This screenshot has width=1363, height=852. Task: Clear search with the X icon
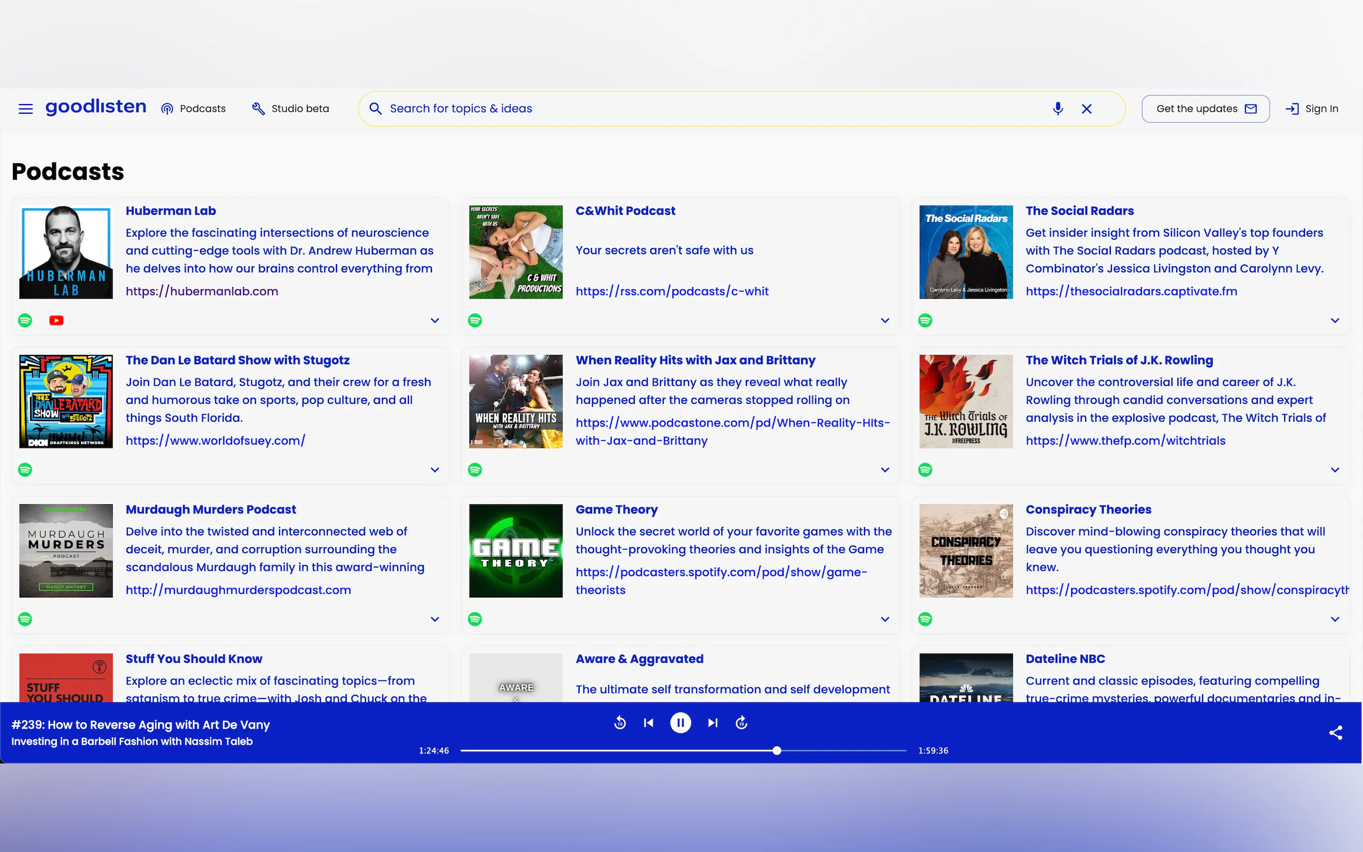[1086, 109]
